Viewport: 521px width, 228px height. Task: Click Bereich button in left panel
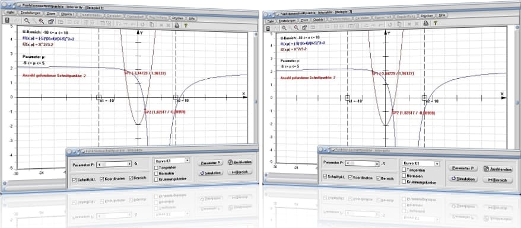[240, 172]
